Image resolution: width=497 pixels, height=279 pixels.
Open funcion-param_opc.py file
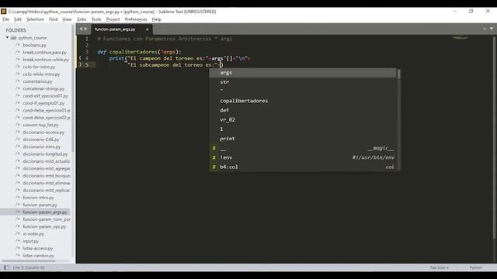44,226
